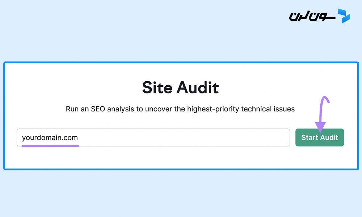Click the blue Sevenlearn logo icon
This screenshot has width=362, height=217.
pyautogui.click(x=344, y=16)
